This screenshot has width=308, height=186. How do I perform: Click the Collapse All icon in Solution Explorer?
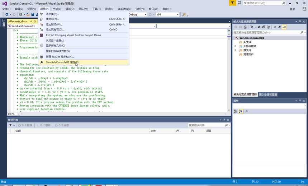264,27
